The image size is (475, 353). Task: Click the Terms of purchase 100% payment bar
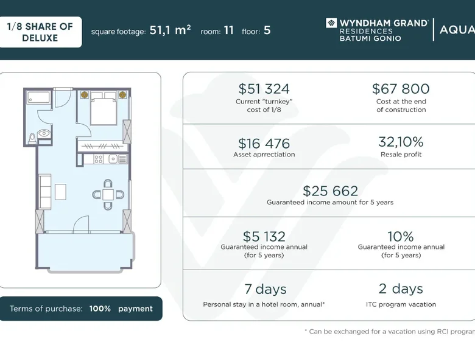click(81, 309)
